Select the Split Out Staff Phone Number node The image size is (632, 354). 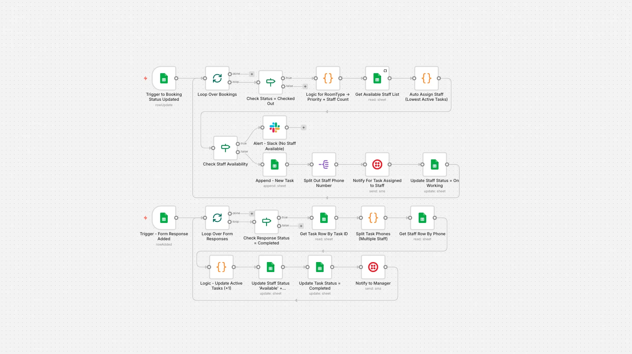click(324, 164)
